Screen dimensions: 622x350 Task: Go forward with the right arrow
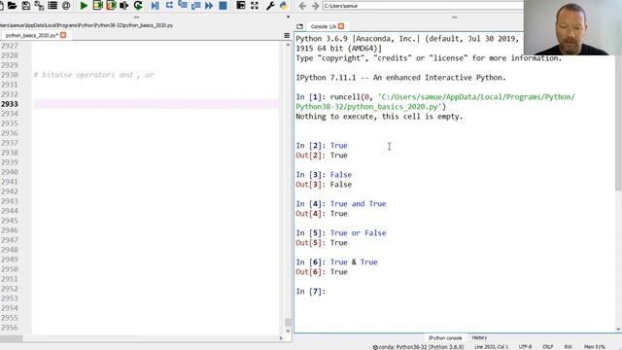coord(315,6)
